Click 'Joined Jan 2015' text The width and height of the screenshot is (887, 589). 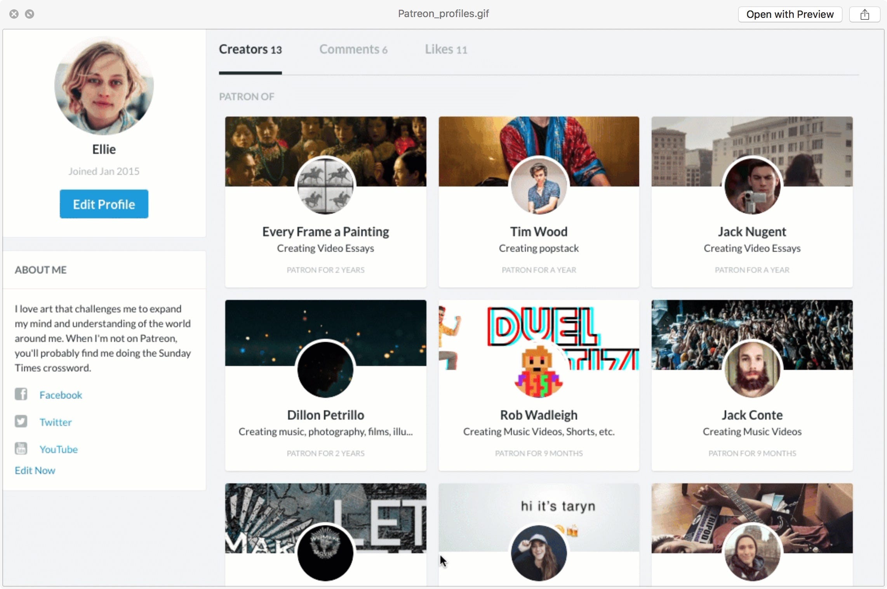104,171
